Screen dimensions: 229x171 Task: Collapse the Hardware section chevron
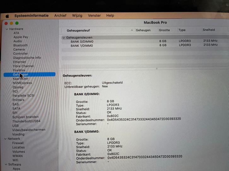[7, 29]
